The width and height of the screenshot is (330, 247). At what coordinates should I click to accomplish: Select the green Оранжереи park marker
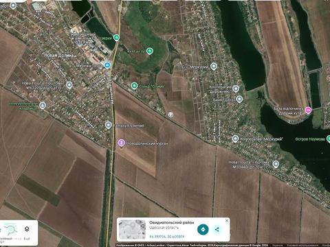[116, 38]
